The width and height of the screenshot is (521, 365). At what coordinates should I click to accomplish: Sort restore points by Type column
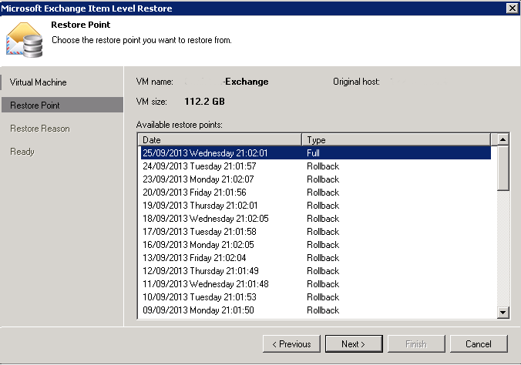coord(396,140)
